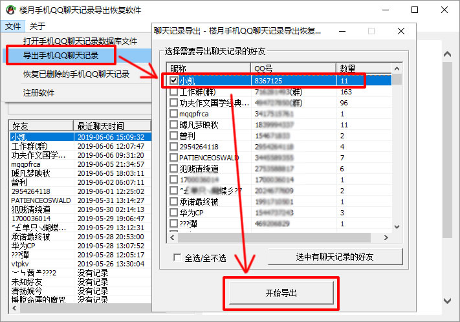Select 1700036014 in main friend list

coord(31,219)
